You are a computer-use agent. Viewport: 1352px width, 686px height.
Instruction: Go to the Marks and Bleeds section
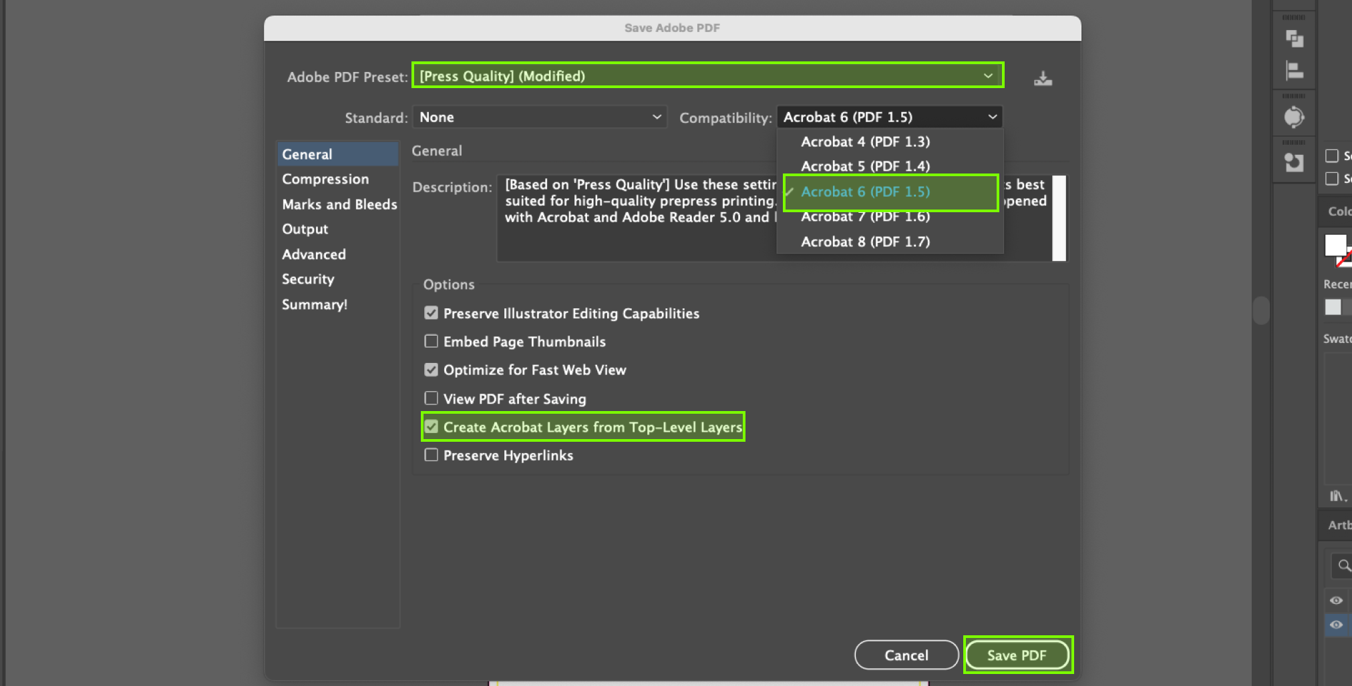[339, 204]
